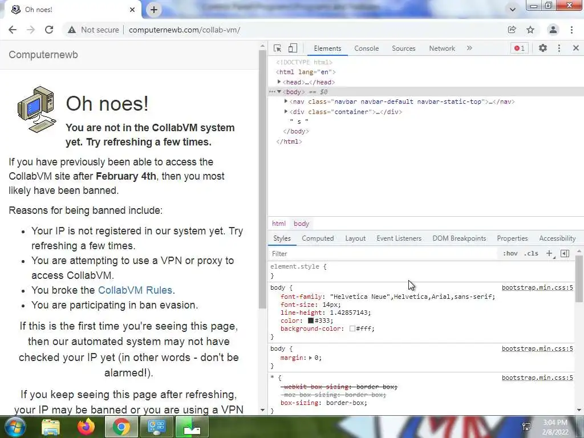
Task: Open first body rule bootstrap.min.css:5 link
Action: coord(537,287)
